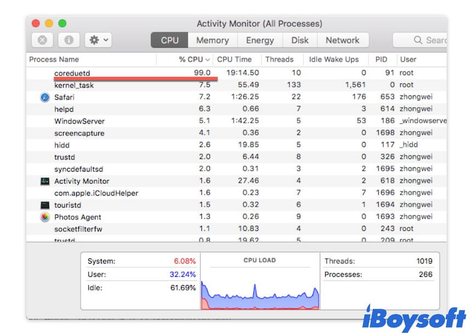
Task: Click the Processes 266 total
Action: 426,274
